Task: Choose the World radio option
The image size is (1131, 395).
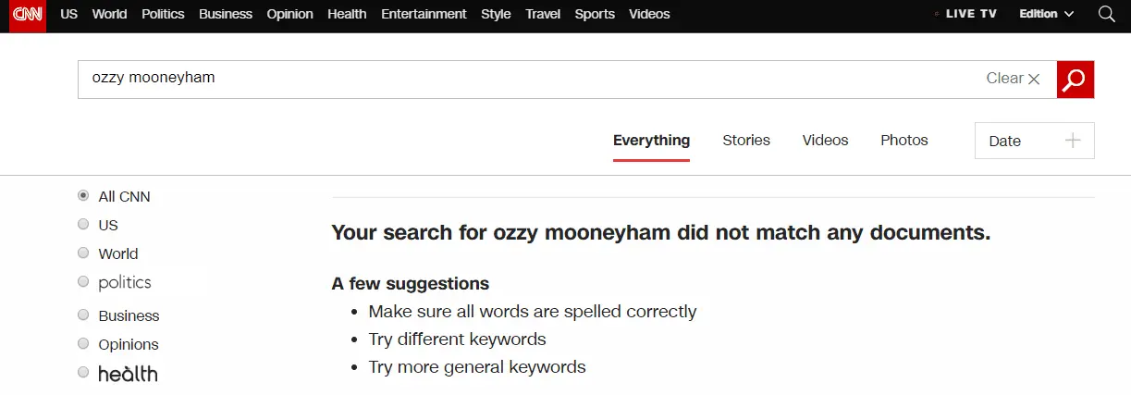Action: [84, 253]
